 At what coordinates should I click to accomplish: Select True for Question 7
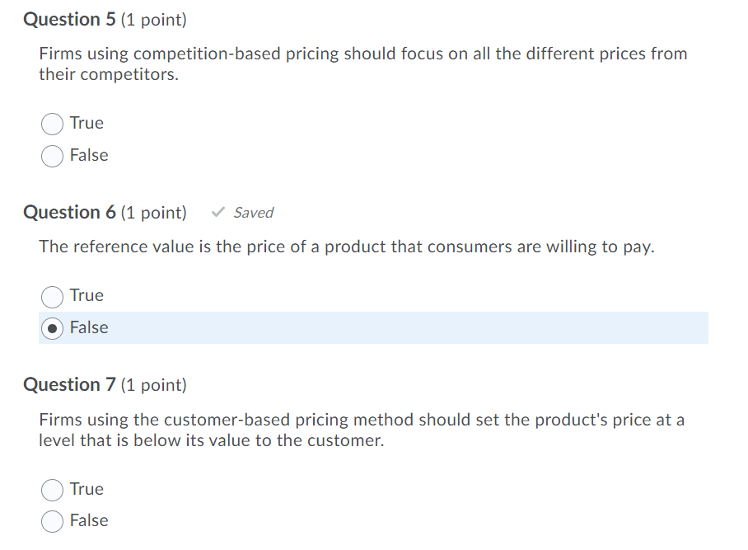click(x=51, y=490)
